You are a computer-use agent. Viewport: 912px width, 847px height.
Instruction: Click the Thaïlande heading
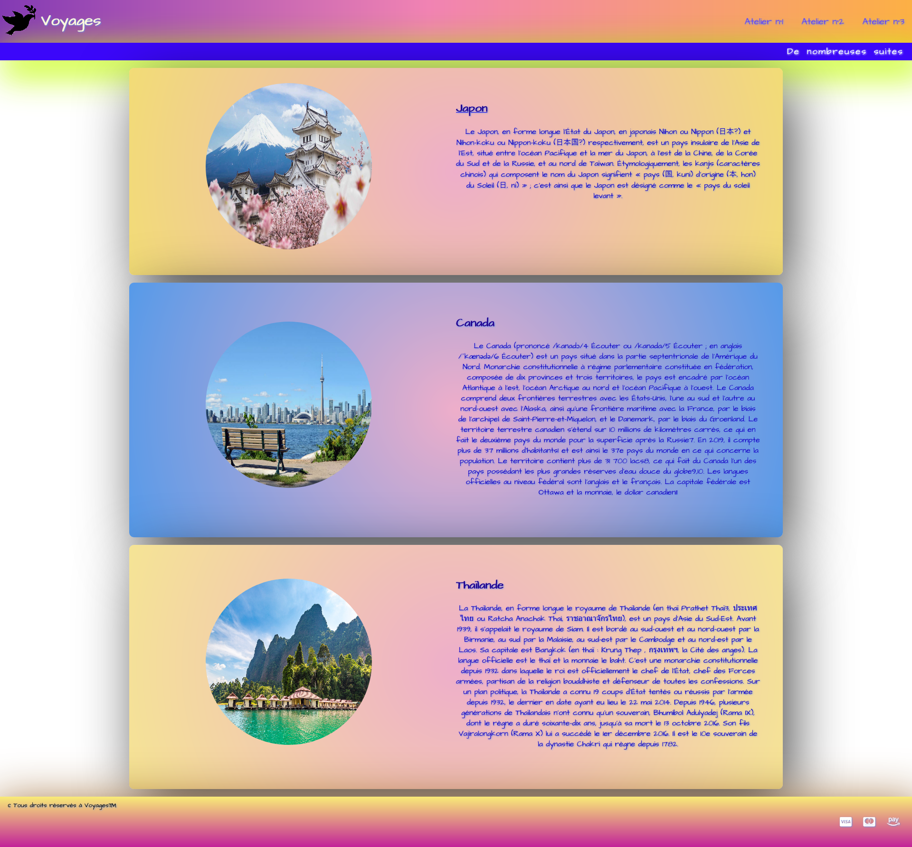point(479,585)
